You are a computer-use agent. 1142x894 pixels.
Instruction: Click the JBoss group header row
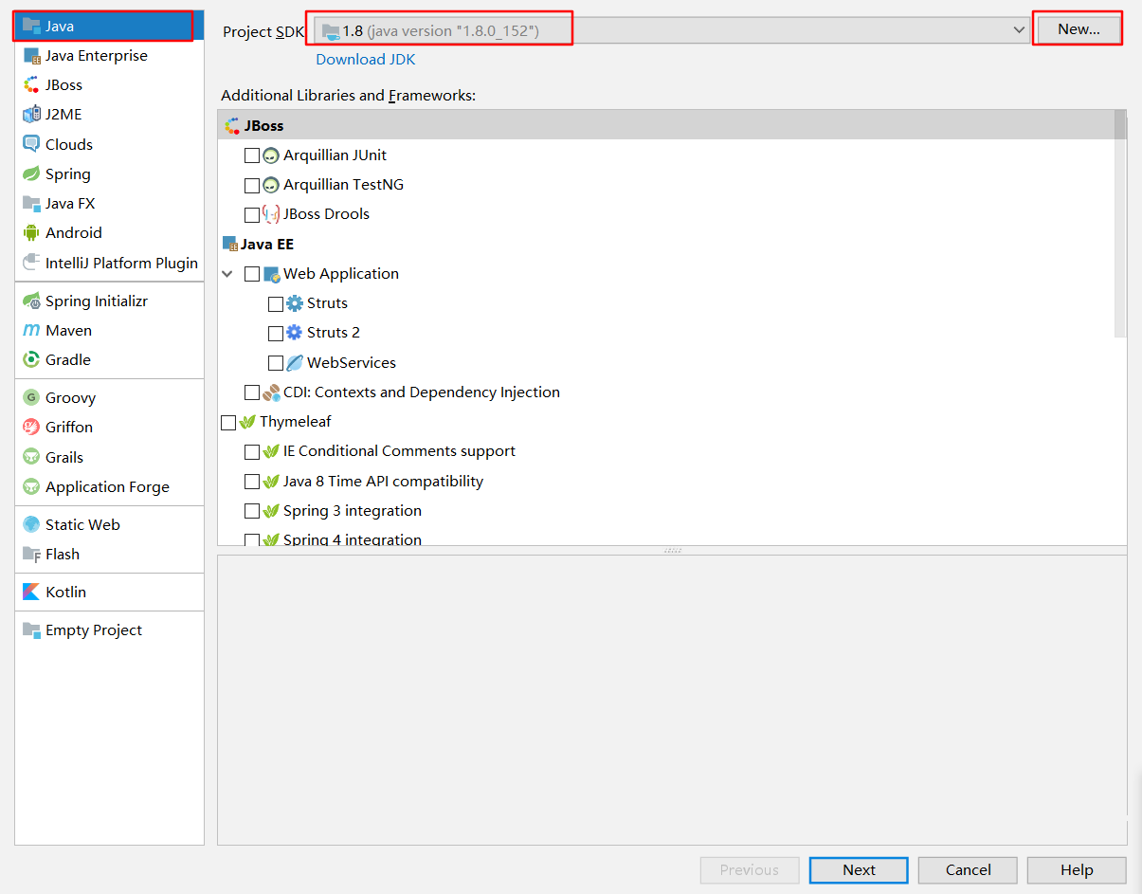pos(666,125)
